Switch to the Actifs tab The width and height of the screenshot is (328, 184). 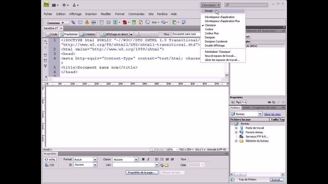[x=247, y=108]
